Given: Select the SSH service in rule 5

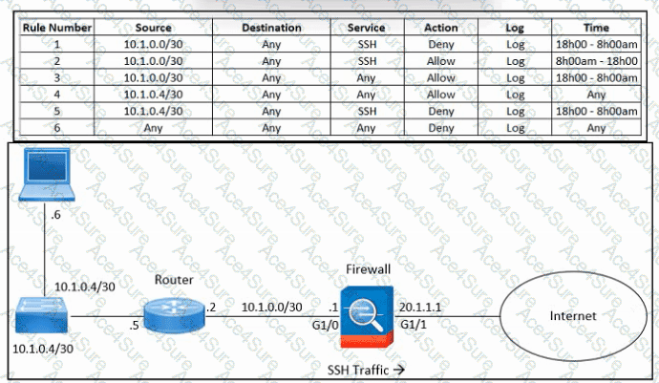Looking at the screenshot, I should click(x=366, y=110).
